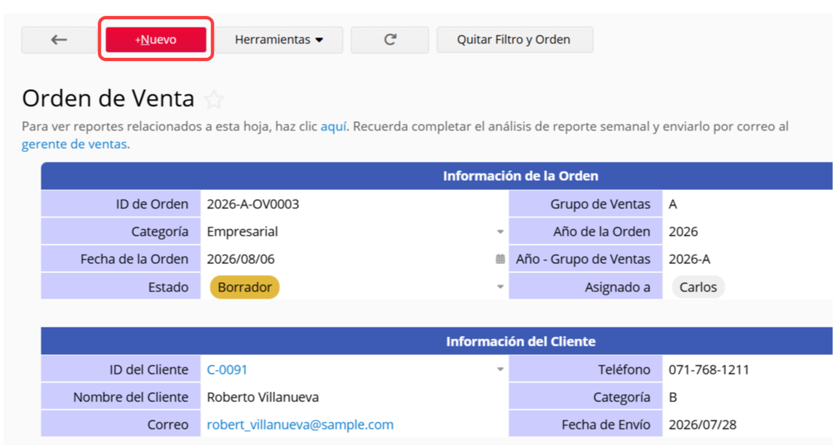
Task: Mark Orden de Venta as favorite star
Action: [214, 100]
